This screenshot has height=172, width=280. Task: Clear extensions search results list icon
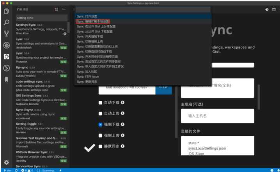(57, 9)
